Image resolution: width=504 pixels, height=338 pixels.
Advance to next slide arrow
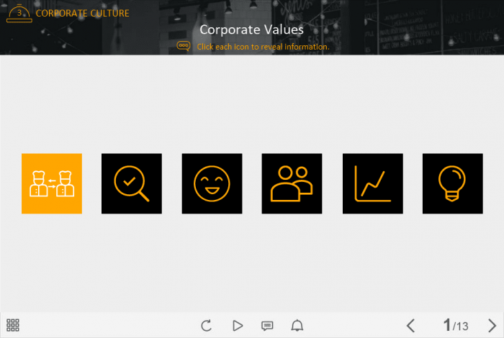[x=492, y=325]
